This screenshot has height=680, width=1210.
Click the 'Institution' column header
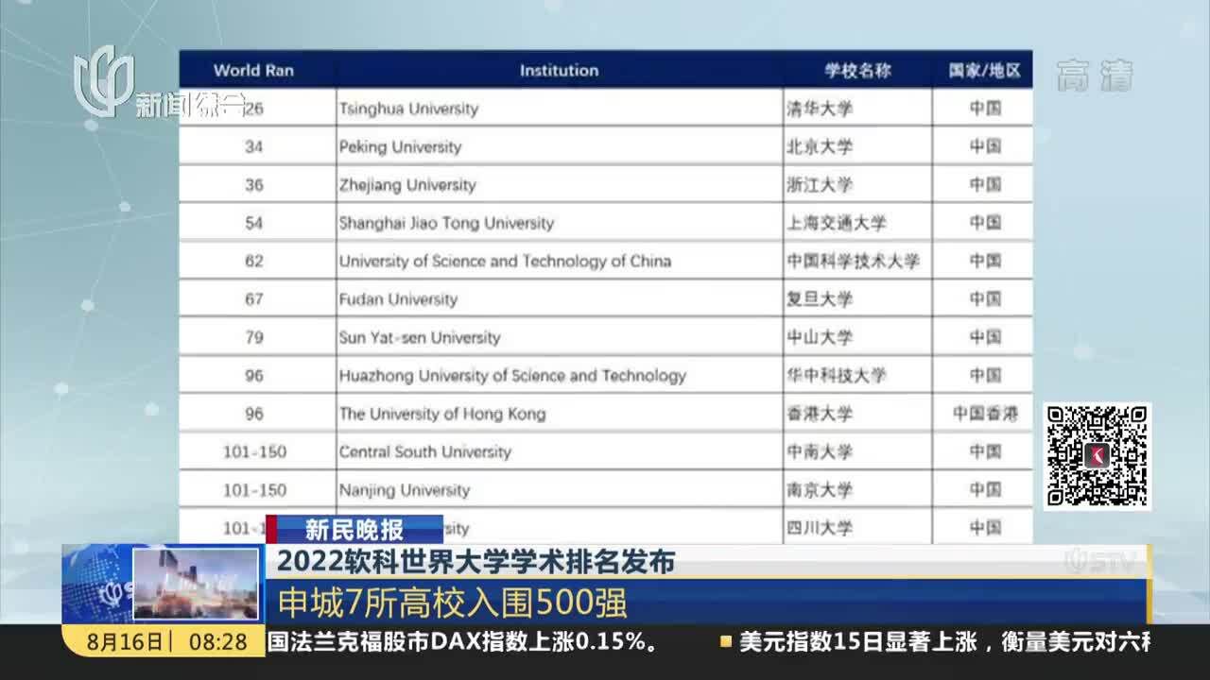559,70
